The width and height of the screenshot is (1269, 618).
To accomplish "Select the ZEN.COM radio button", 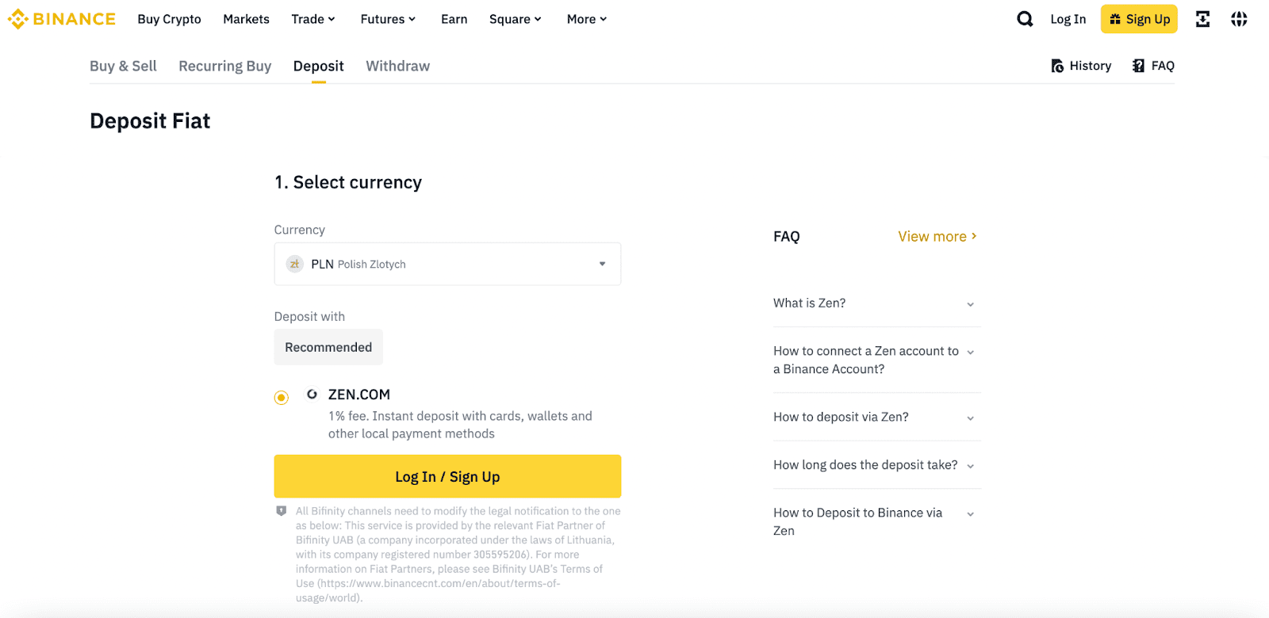I will tap(282, 398).
